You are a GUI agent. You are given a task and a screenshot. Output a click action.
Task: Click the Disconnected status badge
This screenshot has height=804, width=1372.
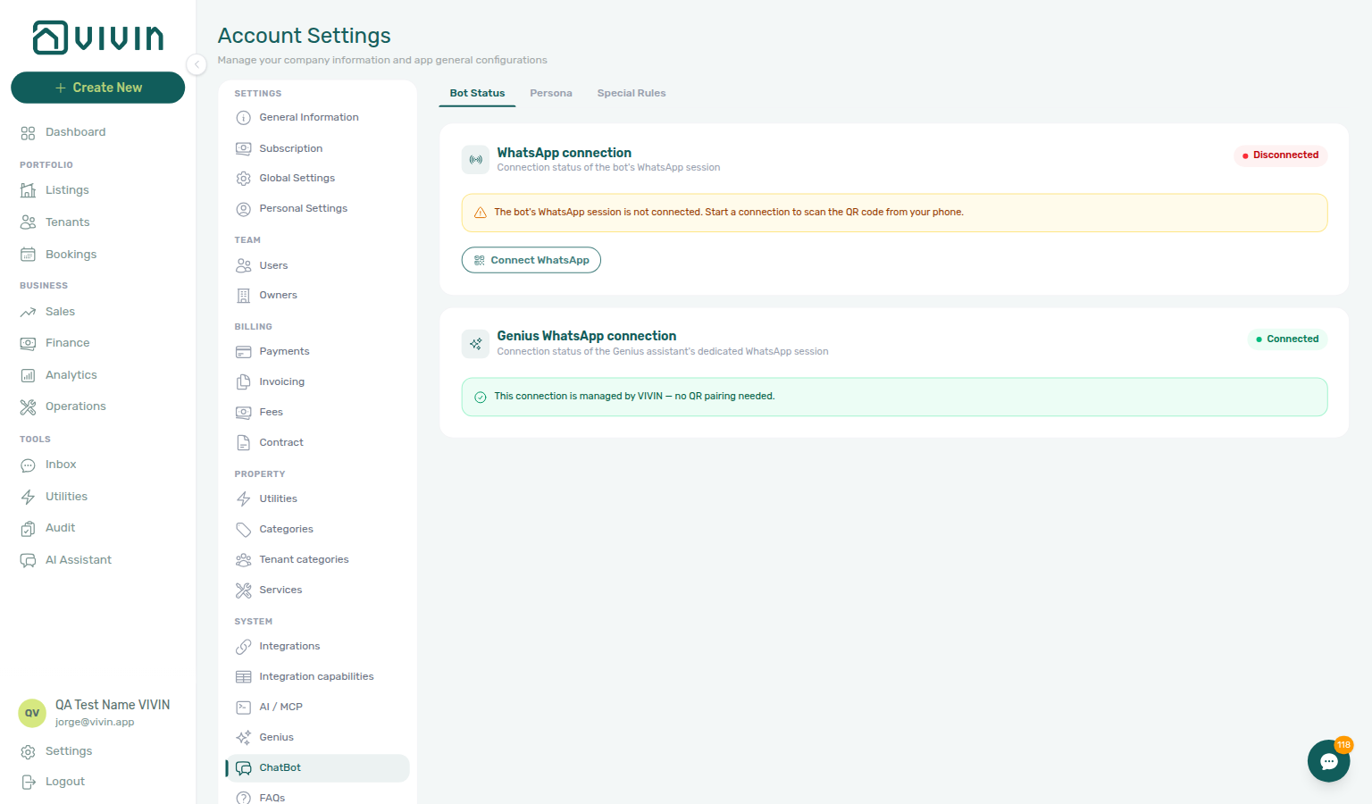click(1280, 155)
